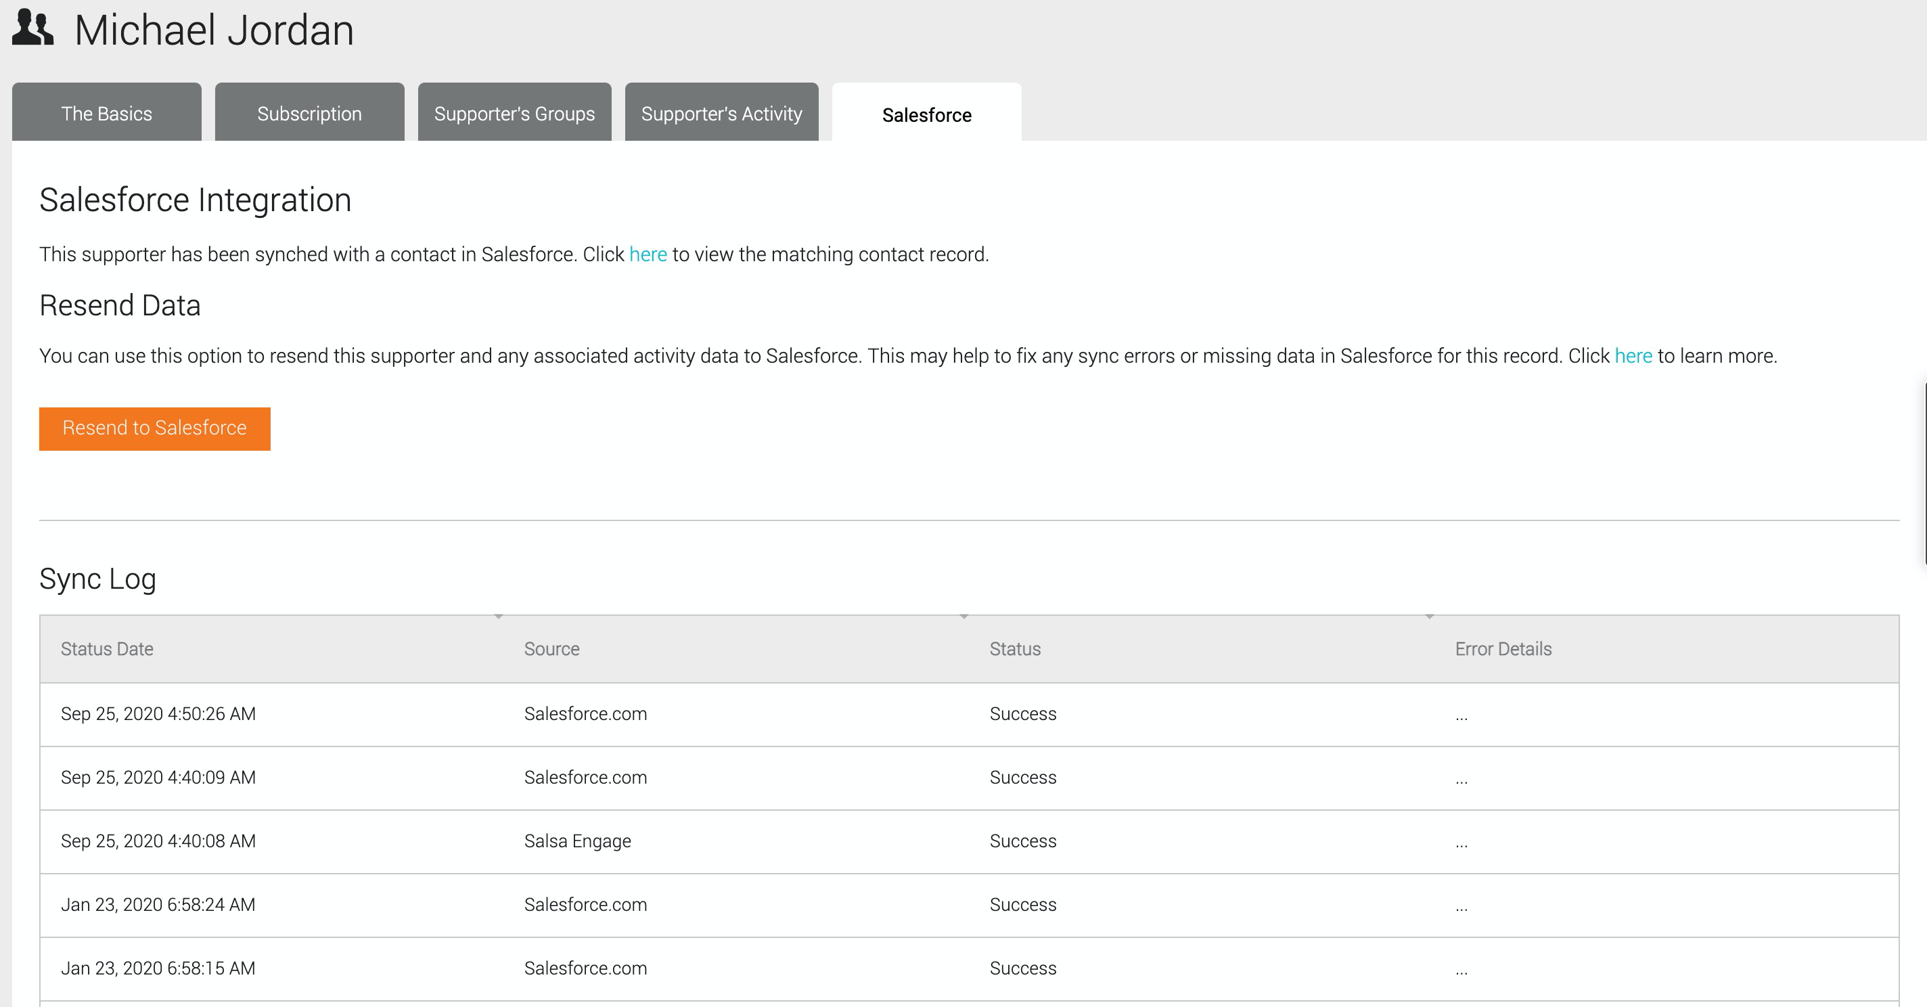Click the Sync Log heading
Screen dimensions: 1927x1007
[98, 579]
